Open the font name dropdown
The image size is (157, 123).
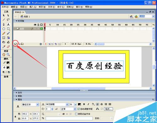click(67, 104)
